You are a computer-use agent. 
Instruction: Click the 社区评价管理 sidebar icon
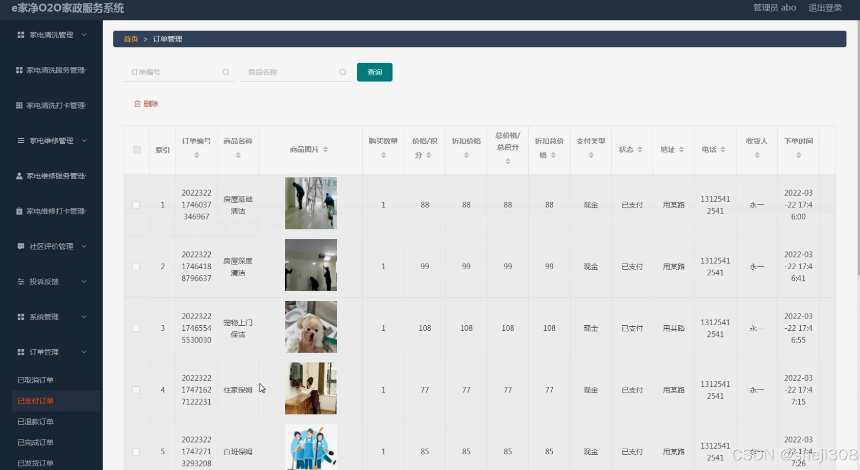click(x=20, y=246)
